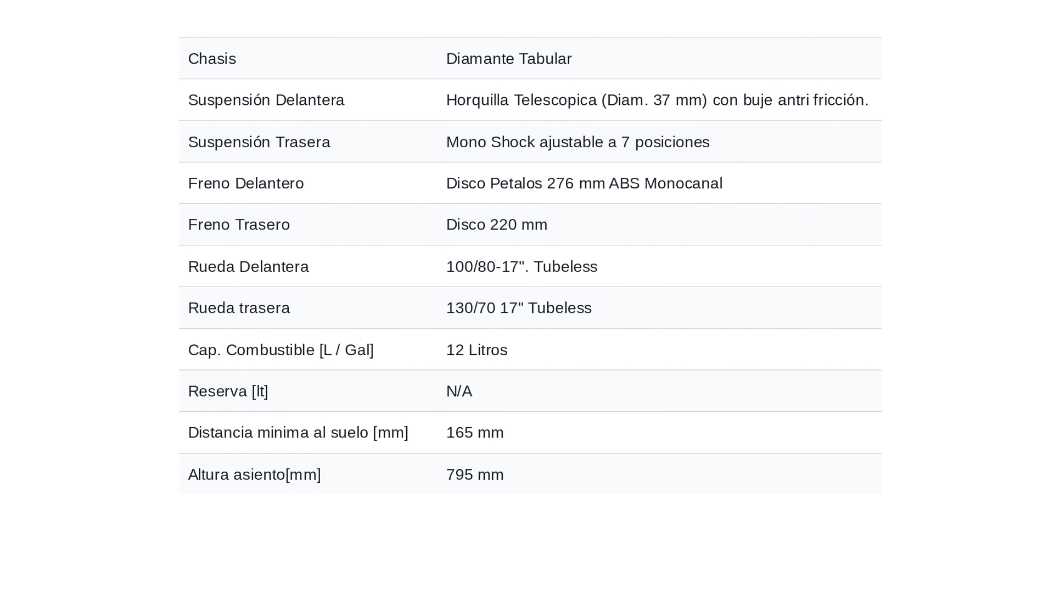Select Disco Petalos 276 mm ABS text
Viewport: 1054px width, 593px height.
click(x=584, y=183)
